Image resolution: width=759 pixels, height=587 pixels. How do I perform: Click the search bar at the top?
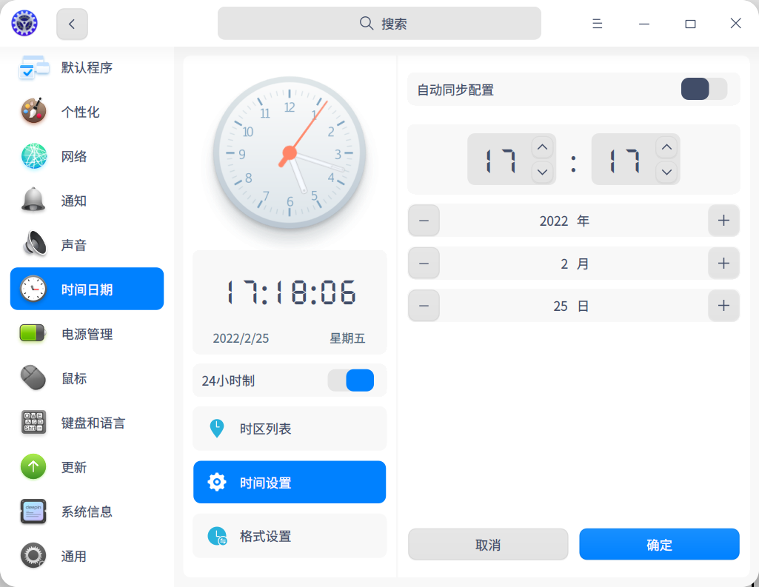[378, 23]
